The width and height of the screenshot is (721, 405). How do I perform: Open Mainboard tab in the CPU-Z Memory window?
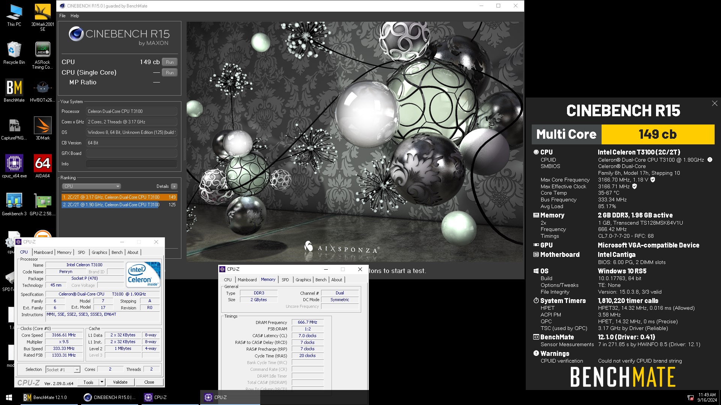pos(247,280)
